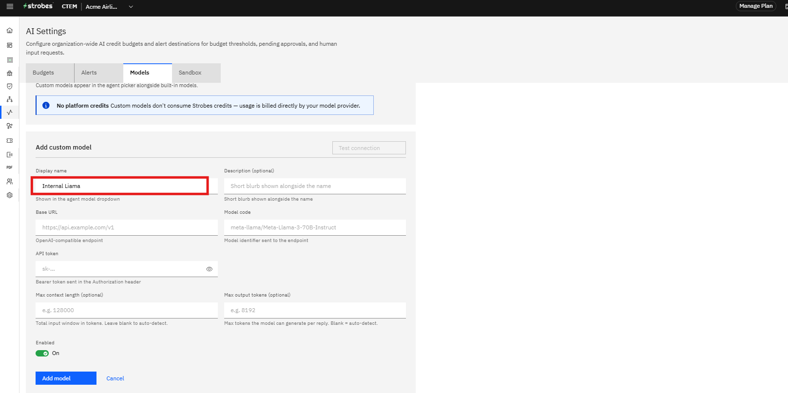This screenshot has height=393, width=788.
Task: Open the workflow nodes sidebar icon
Action: 9,126
